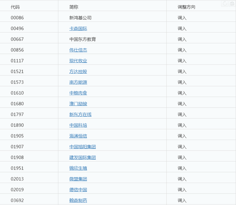Open the 海通恒信 link
The image size is (236, 205).
[78, 136]
